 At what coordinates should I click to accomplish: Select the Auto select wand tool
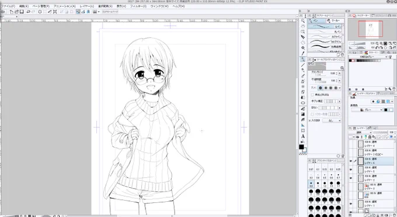(x=303, y=48)
